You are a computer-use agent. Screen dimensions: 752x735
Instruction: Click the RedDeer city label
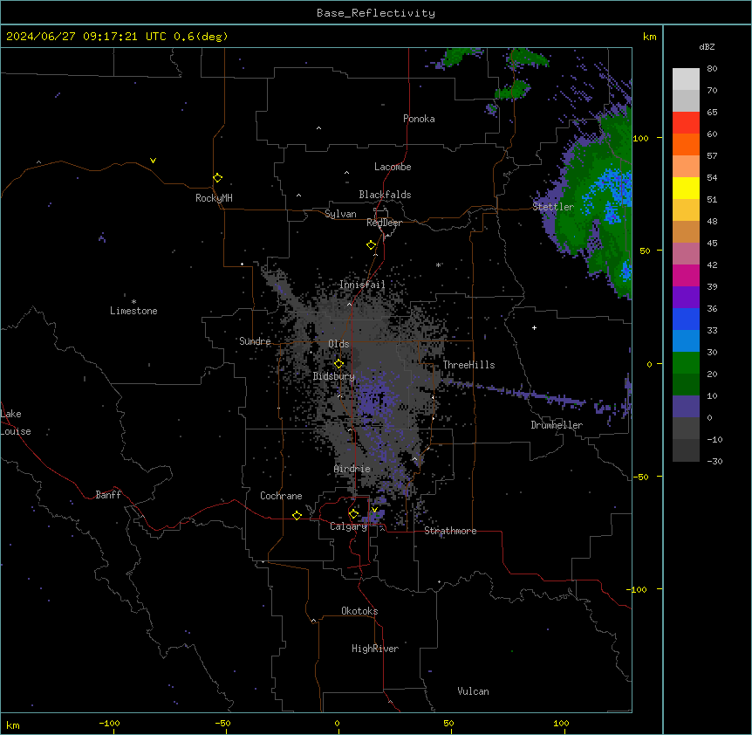[x=384, y=223]
